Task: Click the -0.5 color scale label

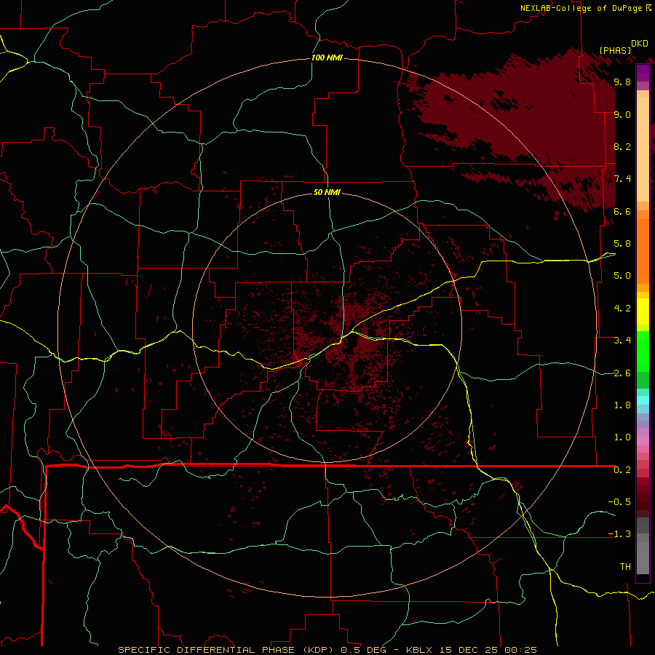Action: 619,502
